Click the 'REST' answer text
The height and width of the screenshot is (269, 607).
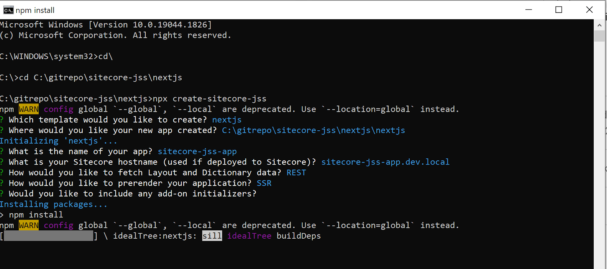[296, 173]
